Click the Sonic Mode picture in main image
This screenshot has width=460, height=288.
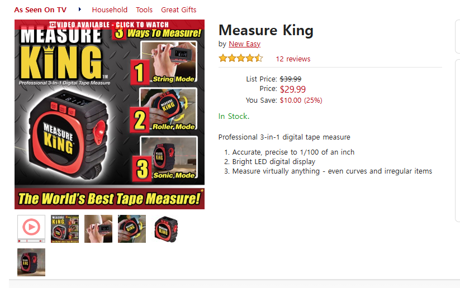pyautogui.click(x=169, y=157)
